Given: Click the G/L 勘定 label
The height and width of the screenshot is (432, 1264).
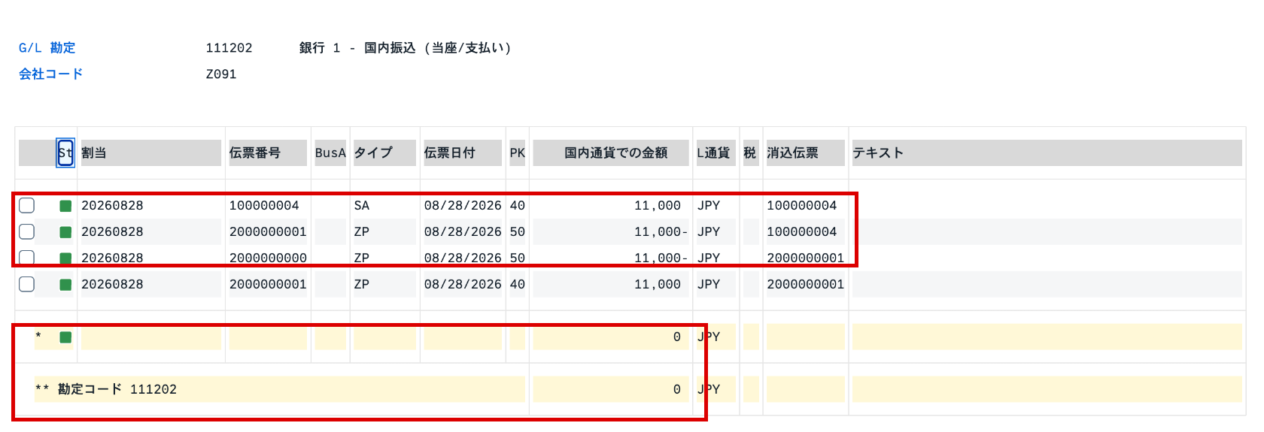Looking at the screenshot, I should tap(47, 47).
